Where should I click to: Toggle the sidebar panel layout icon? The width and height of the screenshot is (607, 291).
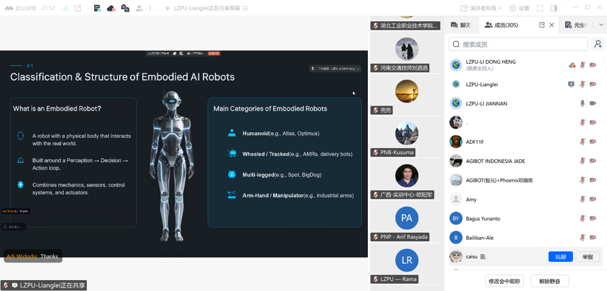click(554, 8)
